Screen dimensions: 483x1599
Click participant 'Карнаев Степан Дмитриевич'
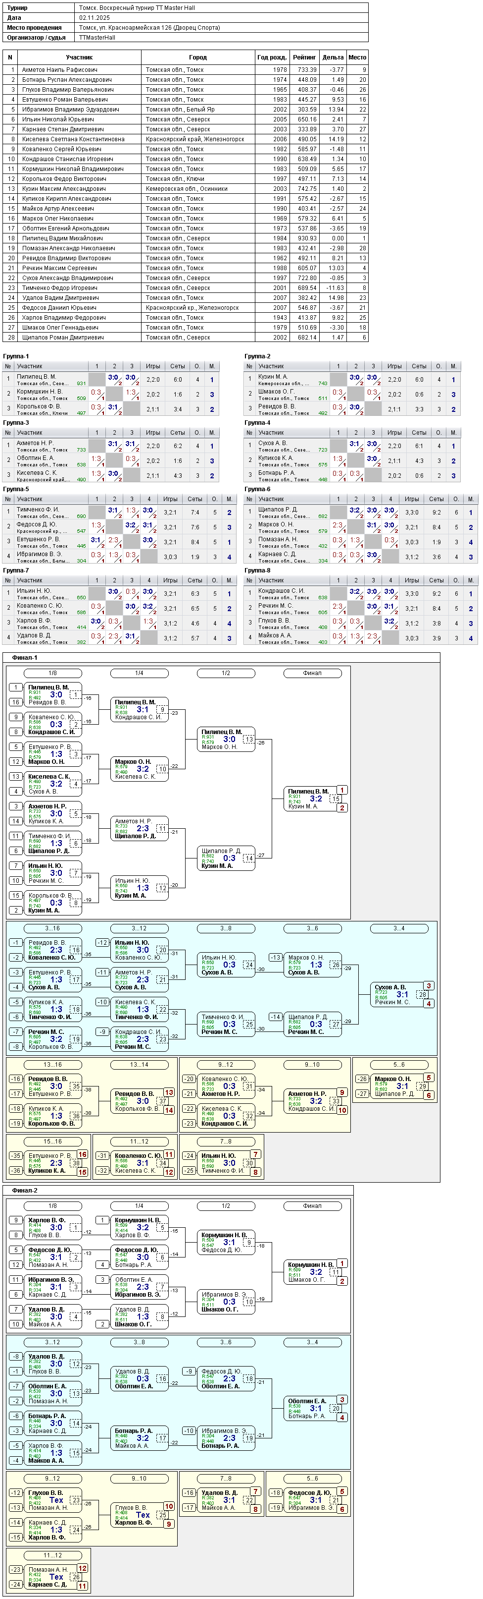click(63, 130)
